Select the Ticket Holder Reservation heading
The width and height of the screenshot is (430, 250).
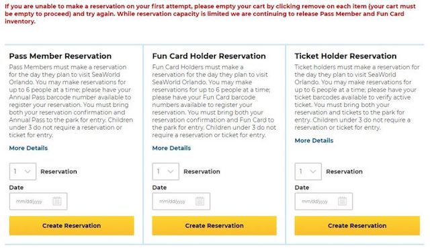click(x=345, y=56)
